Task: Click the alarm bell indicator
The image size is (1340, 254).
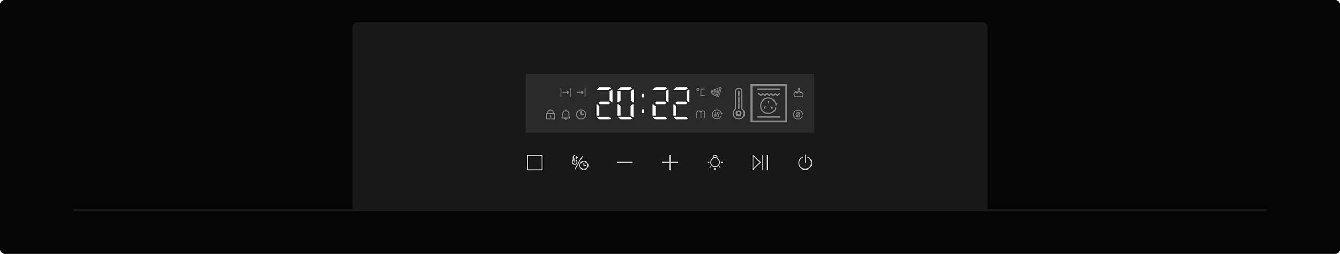Action: pyautogui.click(x=565, y=114)
